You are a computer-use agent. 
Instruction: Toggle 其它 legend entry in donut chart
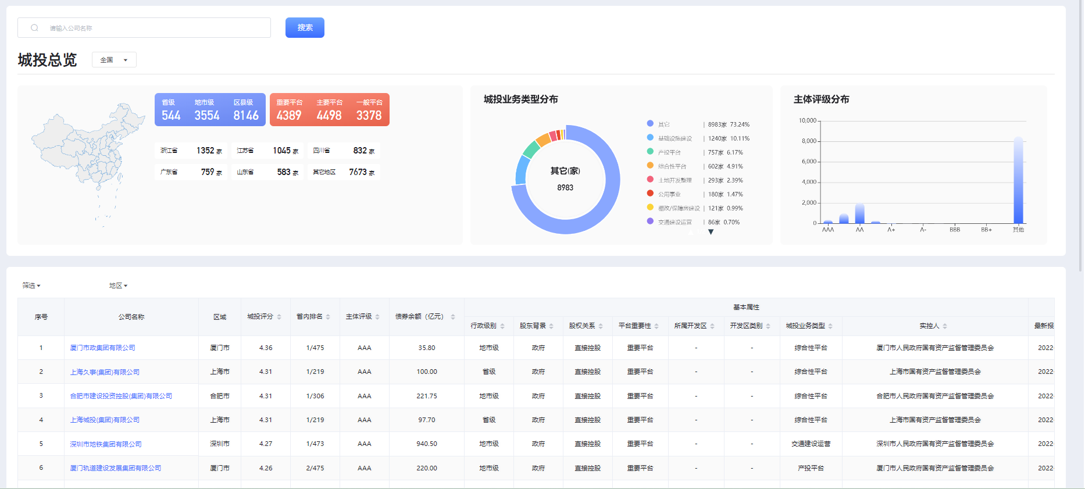click(698, 124)
